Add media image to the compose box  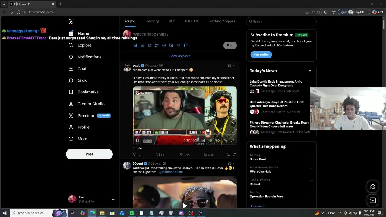(x=135, y=46)
